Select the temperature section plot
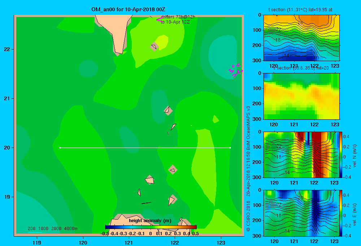This screenshot has width=361, height=246. [x=301, y=38]
